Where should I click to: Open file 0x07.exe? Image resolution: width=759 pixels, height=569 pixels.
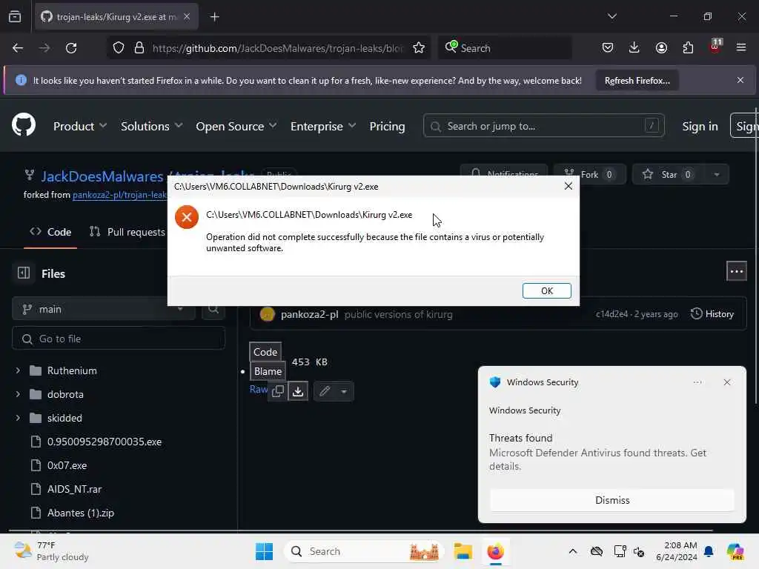point(67,465)
